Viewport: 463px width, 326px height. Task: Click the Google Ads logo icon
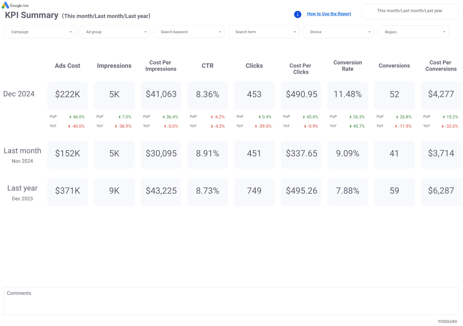point(5,5)
